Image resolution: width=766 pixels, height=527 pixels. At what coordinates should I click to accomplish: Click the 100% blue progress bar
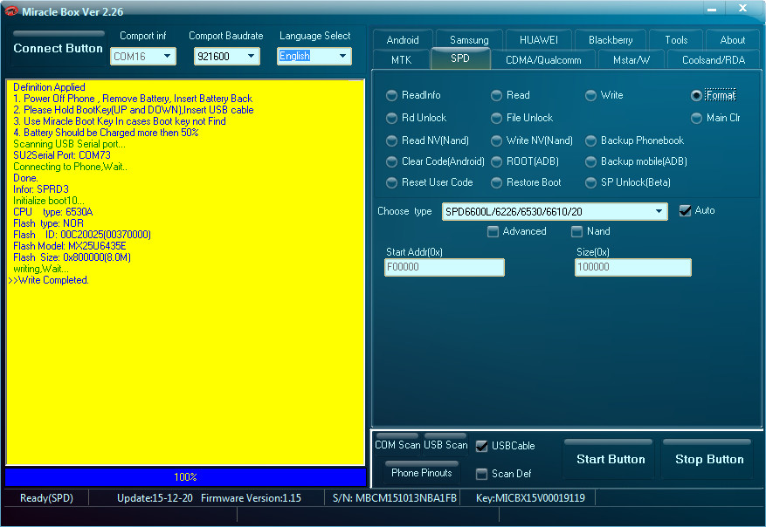point(186,477)
